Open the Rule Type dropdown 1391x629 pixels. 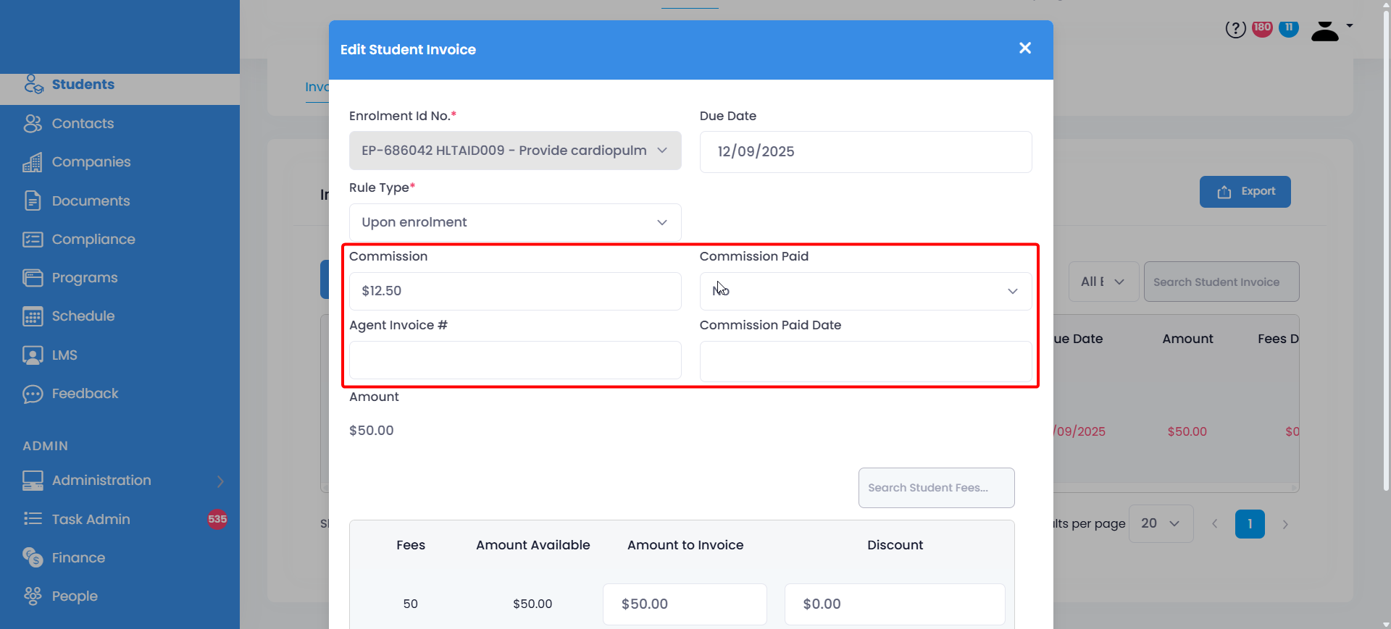point(514,222)
